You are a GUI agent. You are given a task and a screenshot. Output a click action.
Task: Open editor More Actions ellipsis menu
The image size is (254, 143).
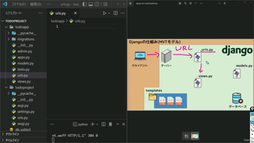click(123, 13)
